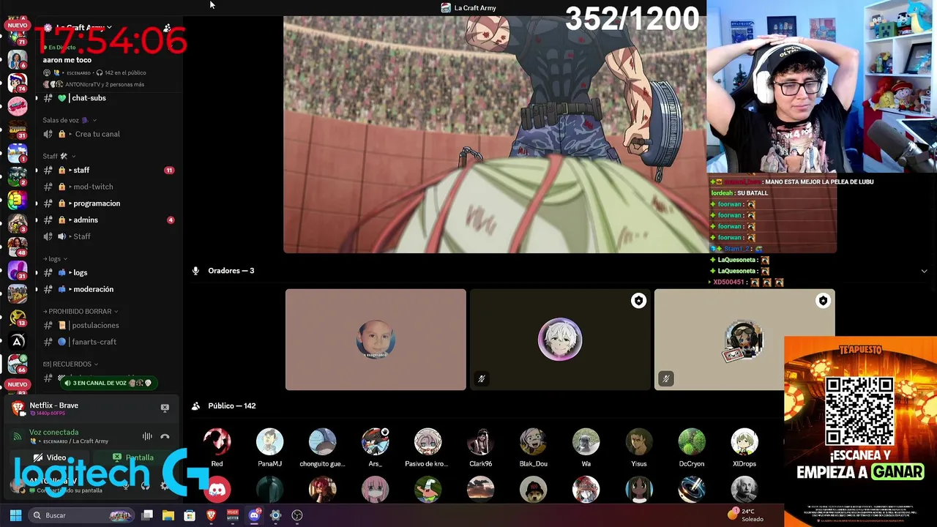937x527 pixels.
Task: Open the invite members icon beside server name
Action: click(x=168, y=28)
